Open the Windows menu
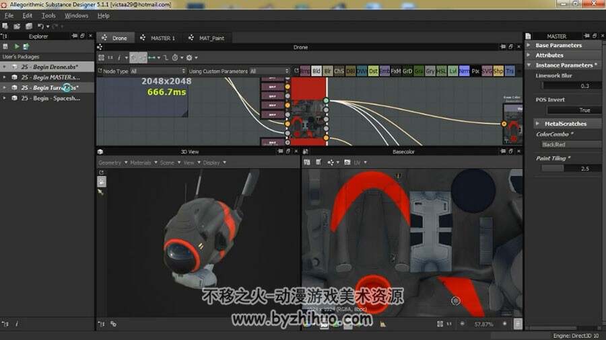Screen dimensions: 606x340 pyautogui.click(x=76, y=15)
